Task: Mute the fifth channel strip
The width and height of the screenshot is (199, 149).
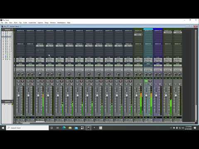Action: [x=61, y=84]
